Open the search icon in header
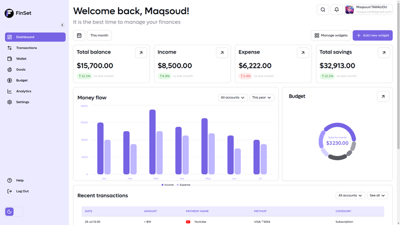Image resolution: width=400 pixels, height=225 pixels. pyautogui.click(x=323, y=10)
